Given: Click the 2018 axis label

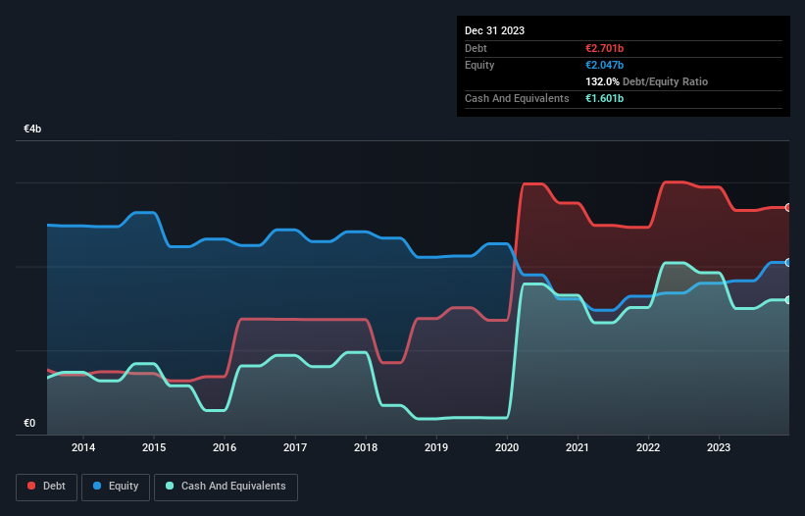Looking at the screenshot, I should pyautogui.click(x=366, y=447).
